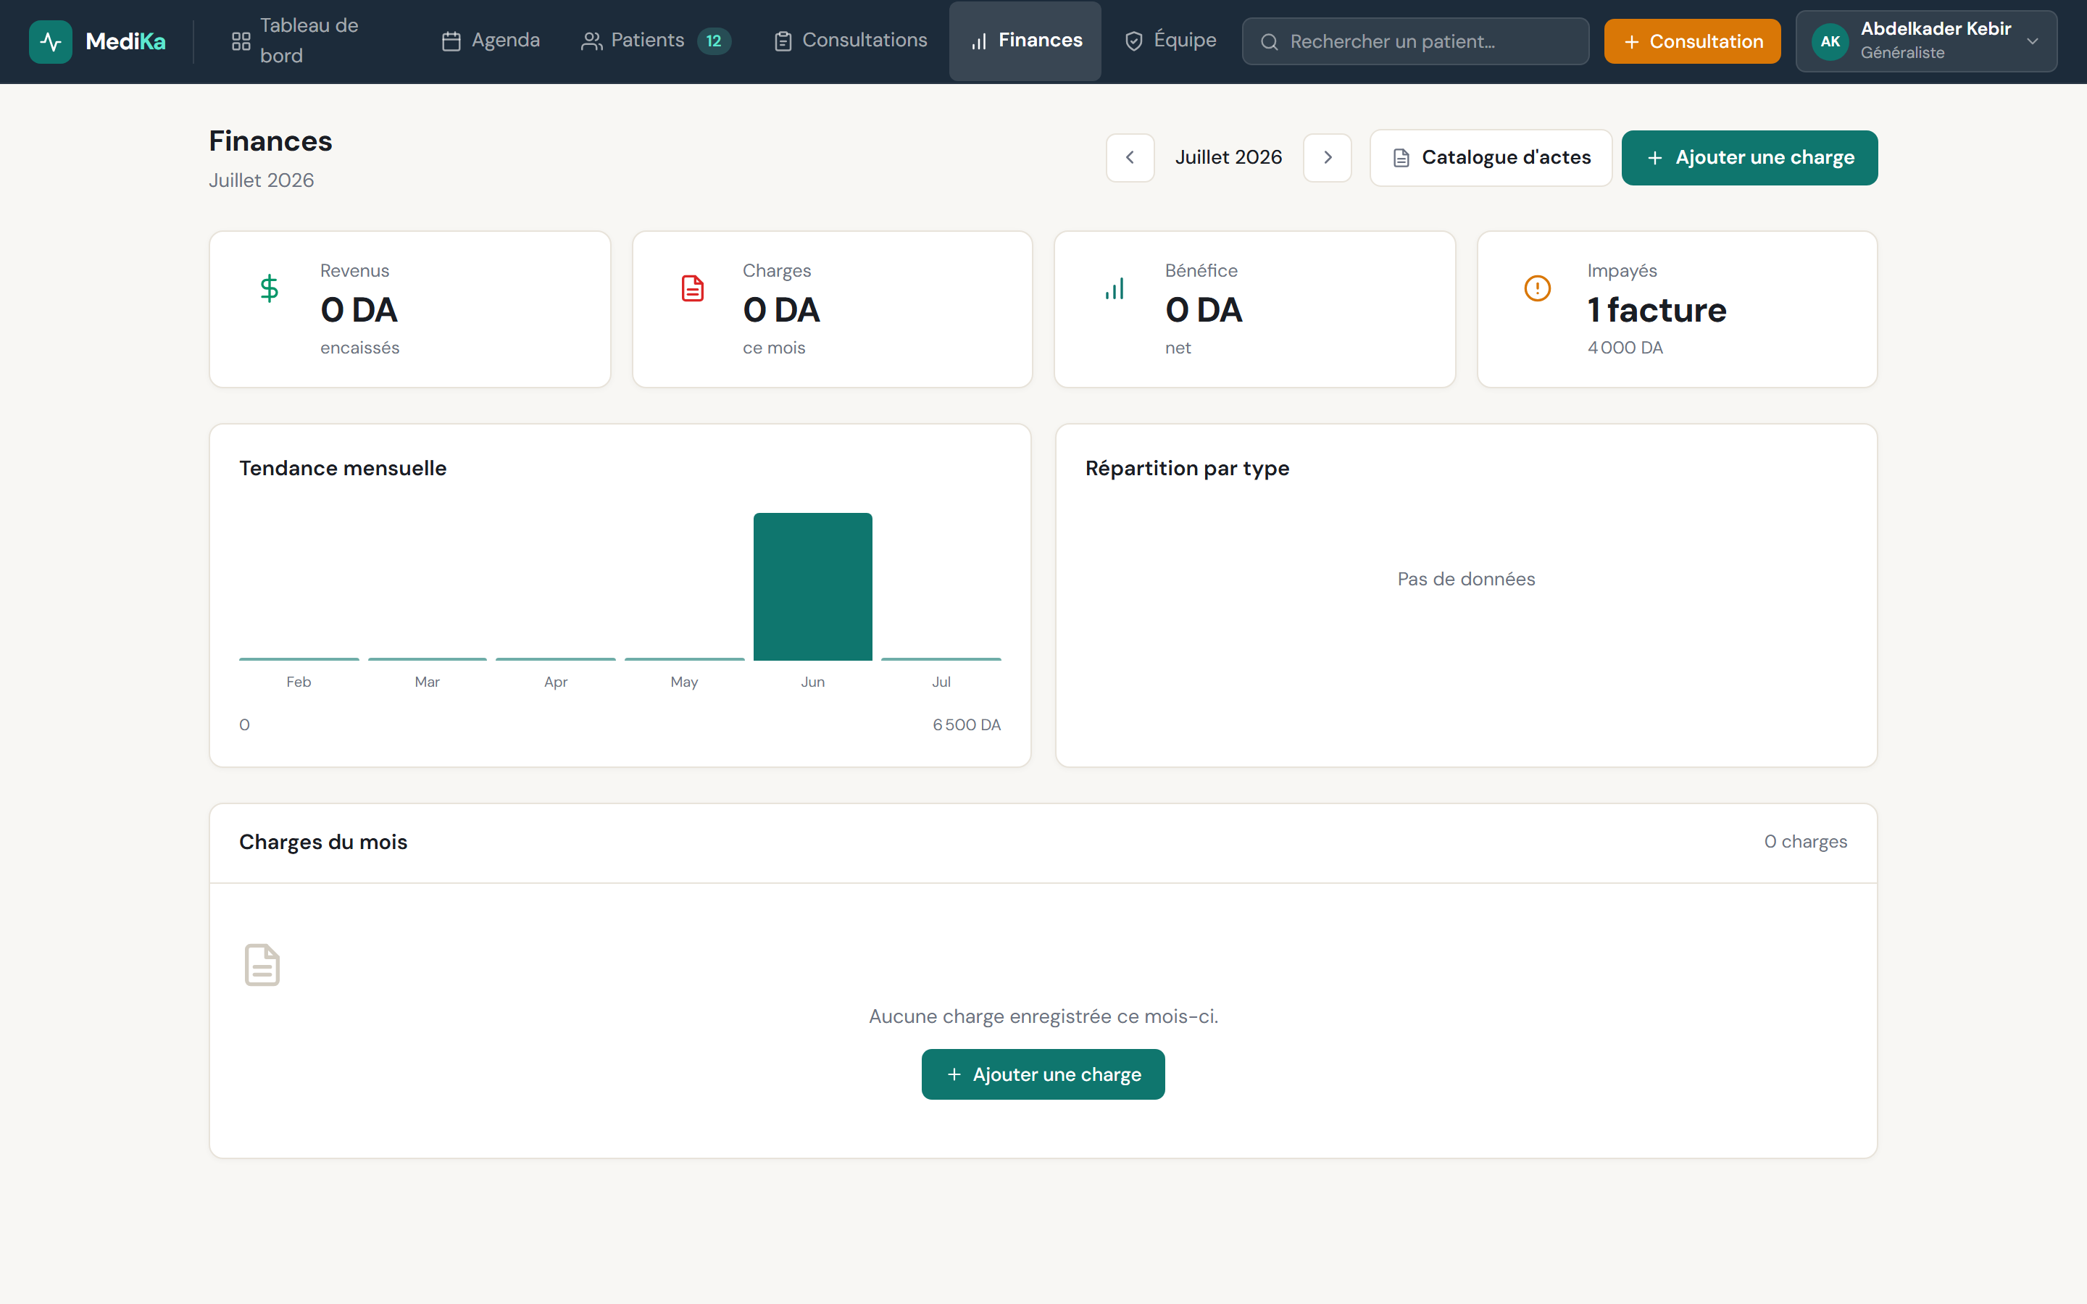Click the MediKa heartbeat logo icon
Screen dimensions: 2087x1304
point(50,41)
